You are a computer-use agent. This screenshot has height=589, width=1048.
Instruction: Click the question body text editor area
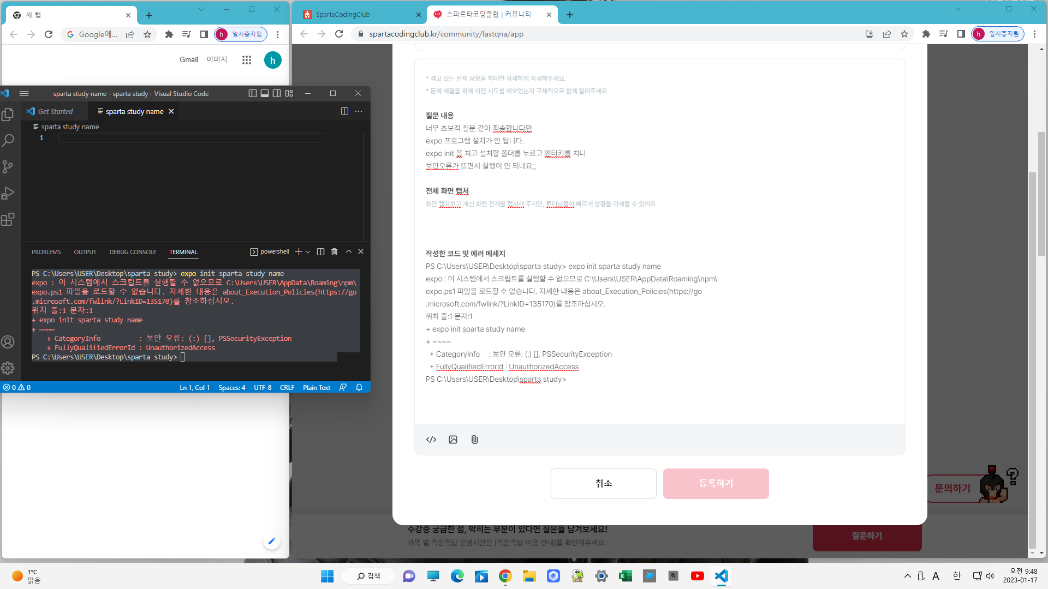pos(660,241)
